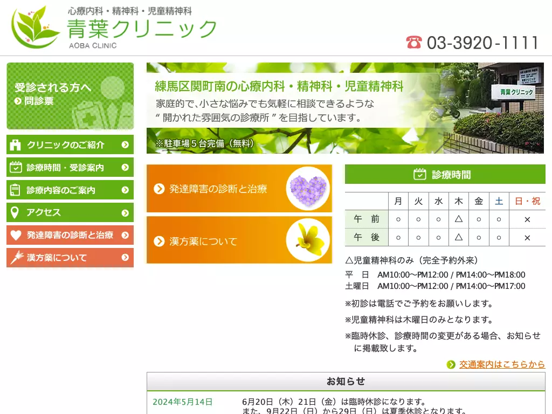Screen dimensions: 552x414
Task: Click the 月 column header
Action: point(398,202)
